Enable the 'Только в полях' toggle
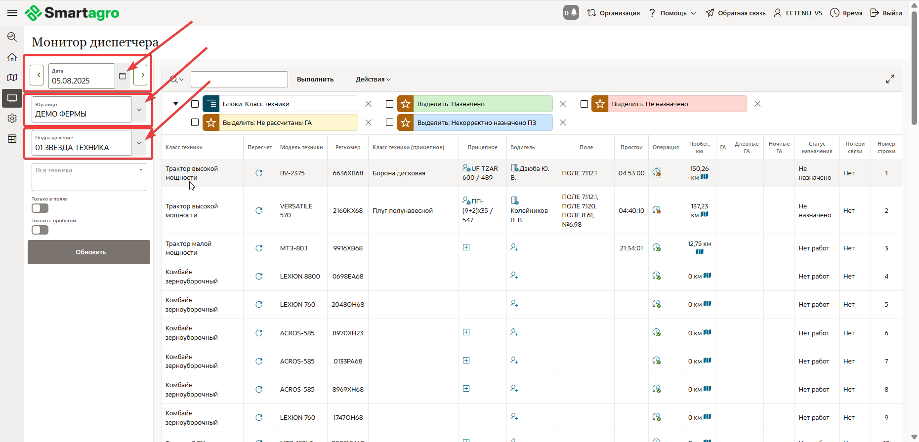Viewport: 919px width, 442px height. tap(40, 208)
